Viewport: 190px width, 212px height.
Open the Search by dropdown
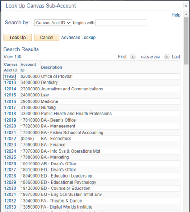53,23
